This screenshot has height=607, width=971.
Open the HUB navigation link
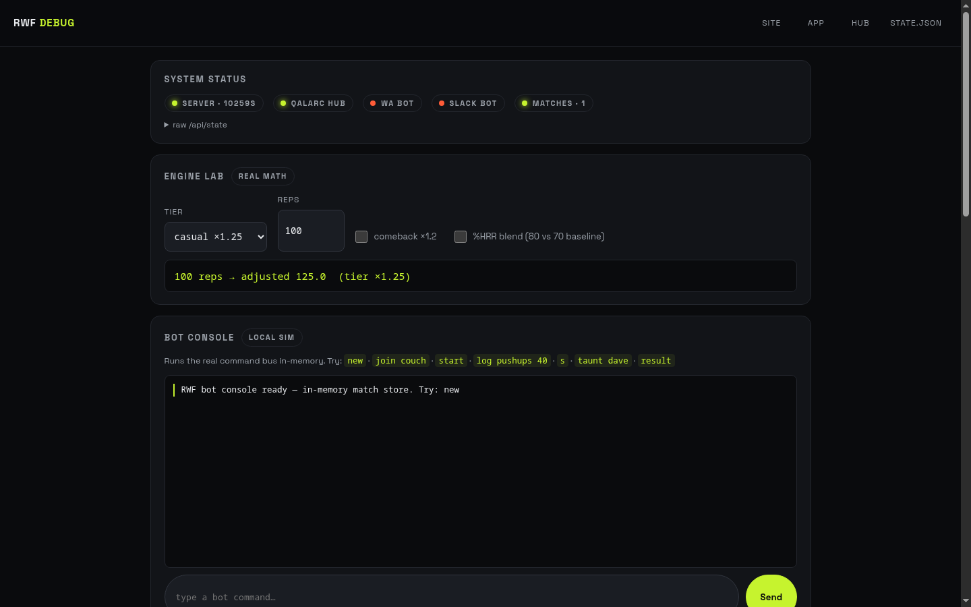(860, 23)
